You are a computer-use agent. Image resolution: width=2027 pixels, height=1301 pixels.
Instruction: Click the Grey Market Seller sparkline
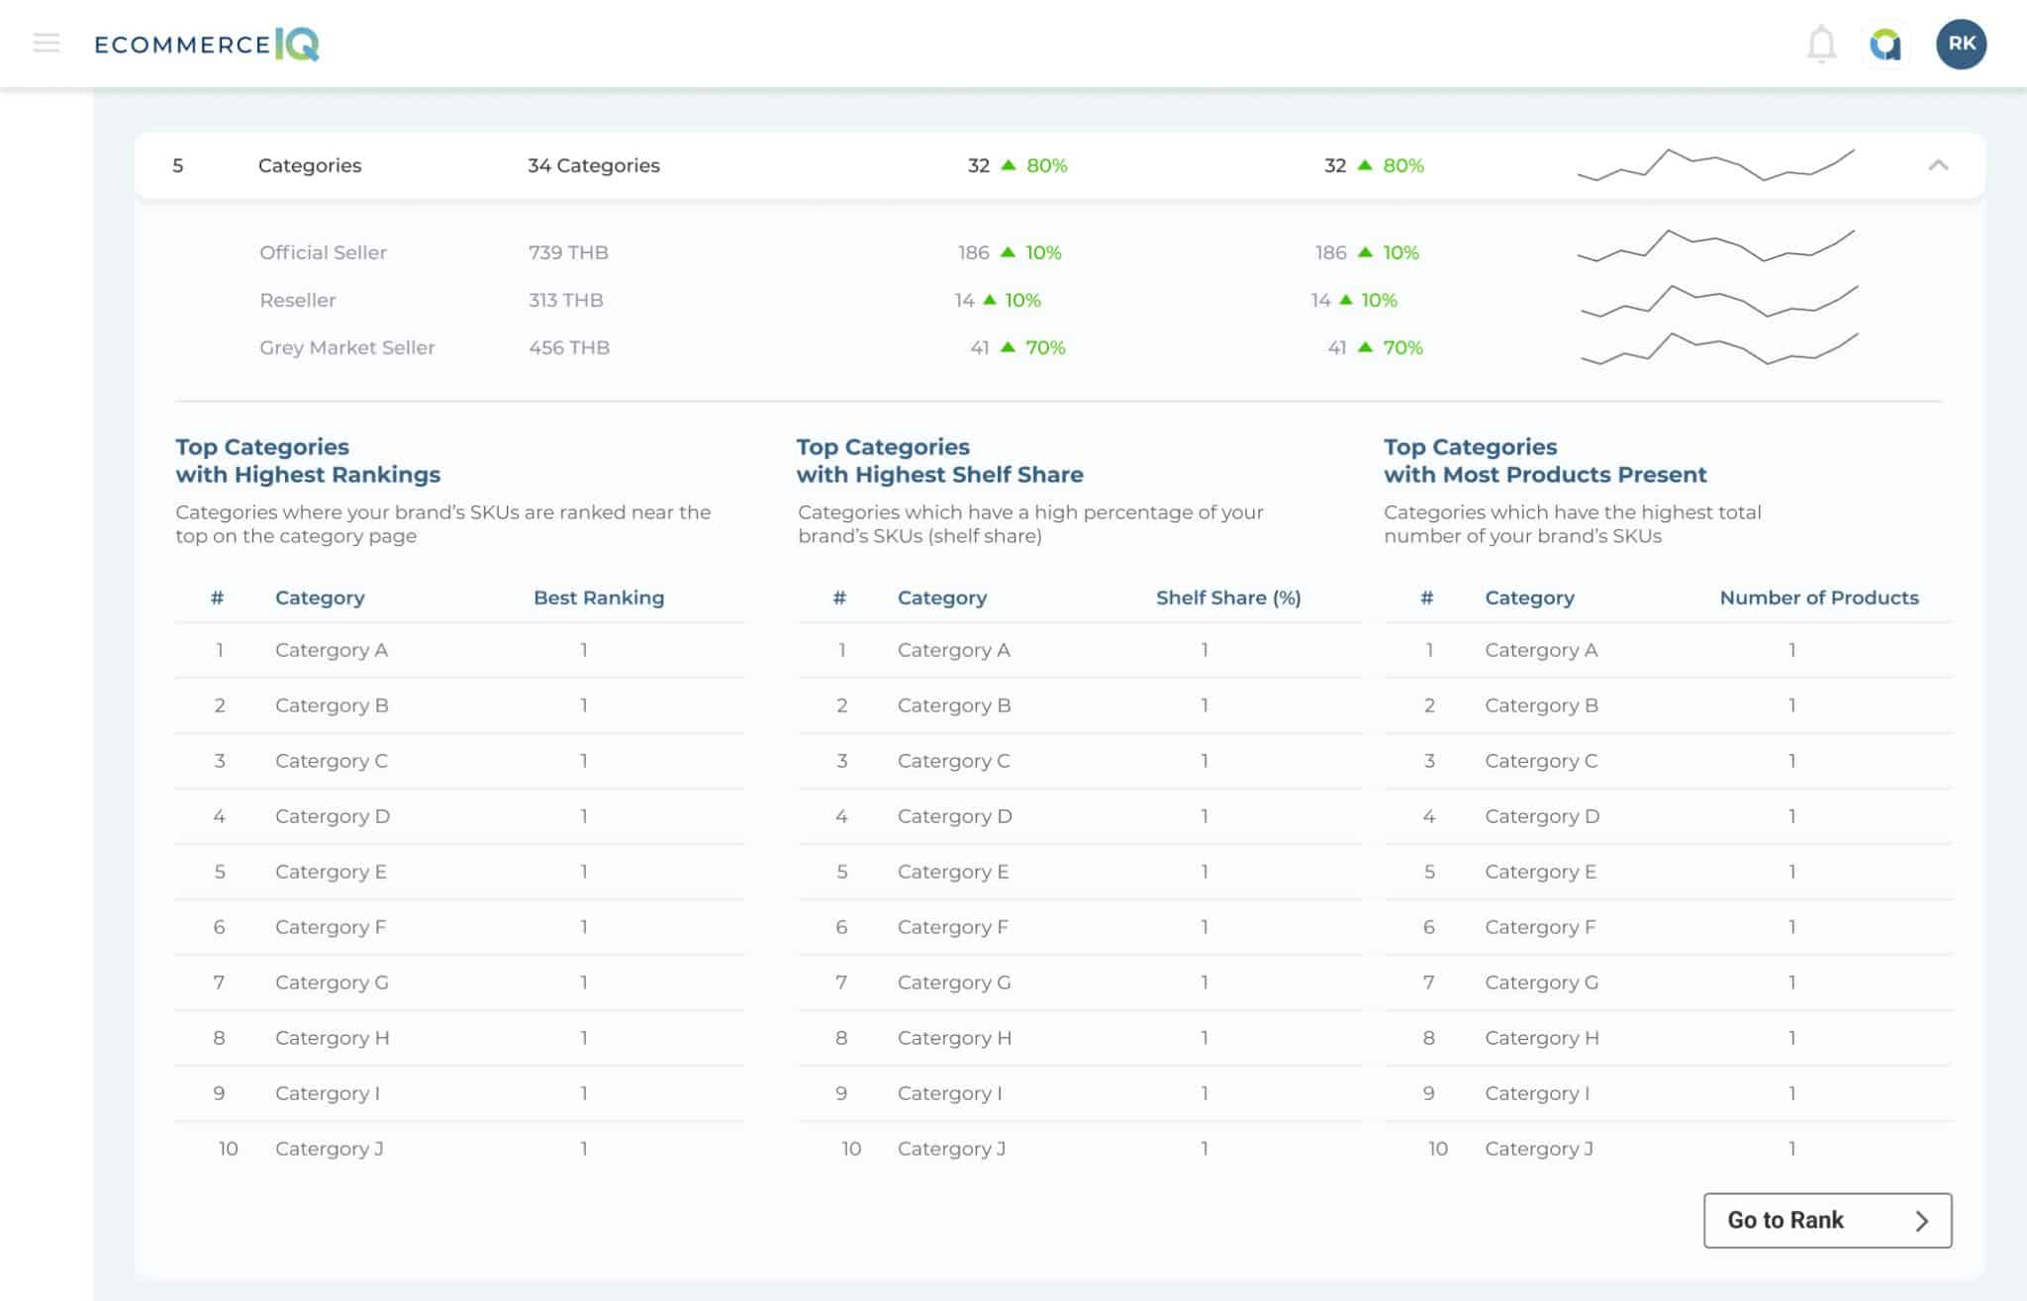tap(1718, 349)
